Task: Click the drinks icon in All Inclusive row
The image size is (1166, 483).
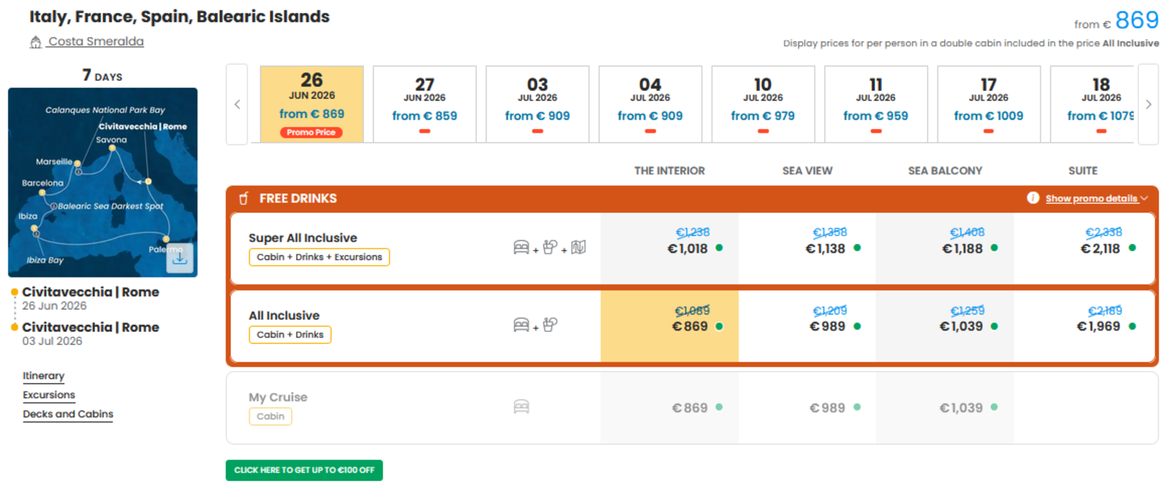Action: [550, 325]
